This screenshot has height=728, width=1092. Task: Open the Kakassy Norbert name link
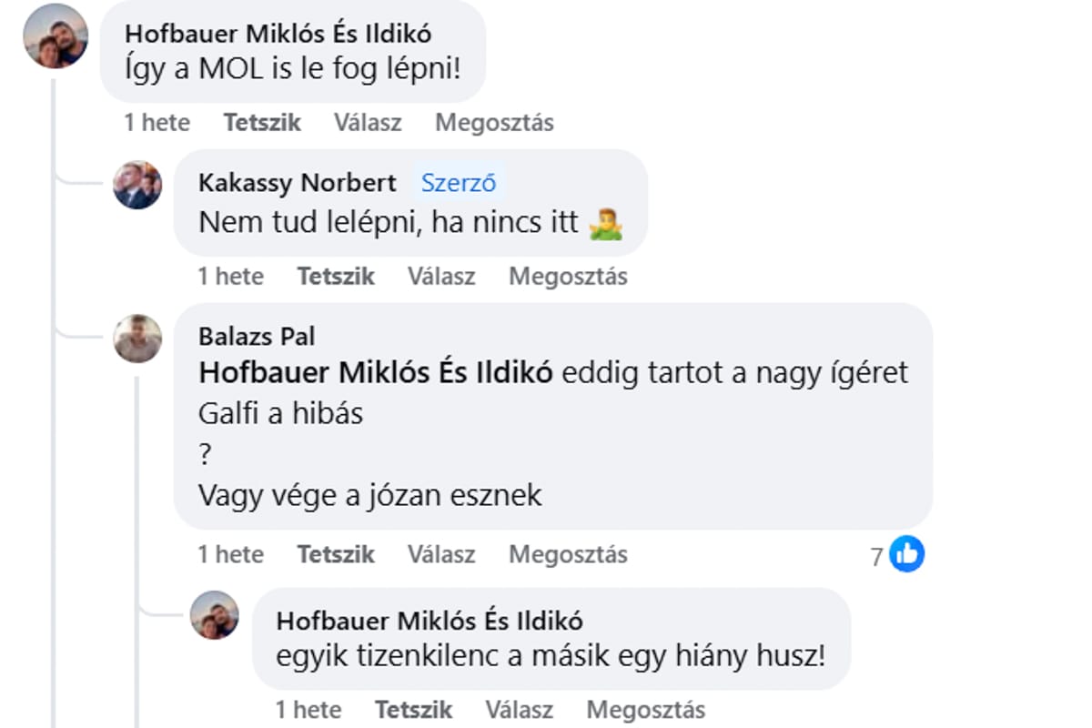point(298,183)
